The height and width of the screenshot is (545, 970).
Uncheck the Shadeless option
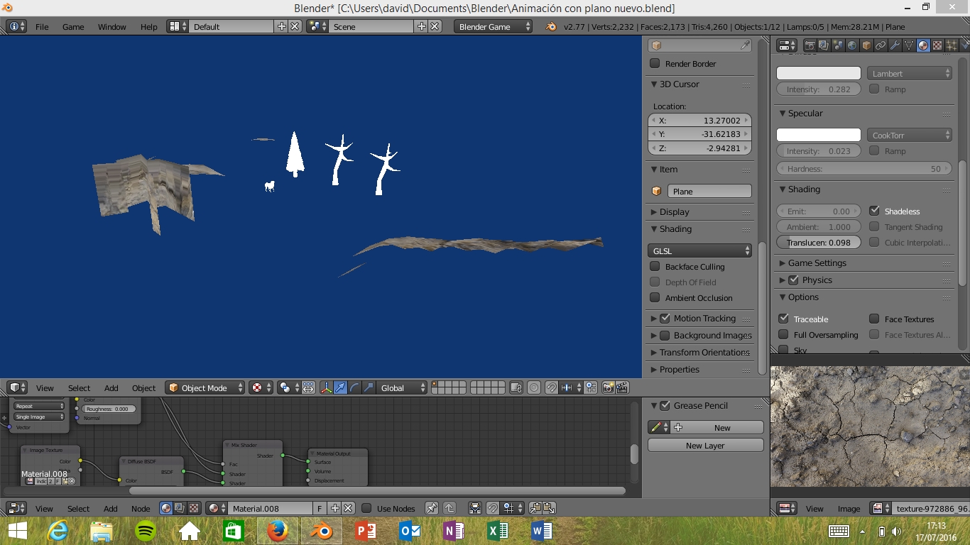[874, 211]
